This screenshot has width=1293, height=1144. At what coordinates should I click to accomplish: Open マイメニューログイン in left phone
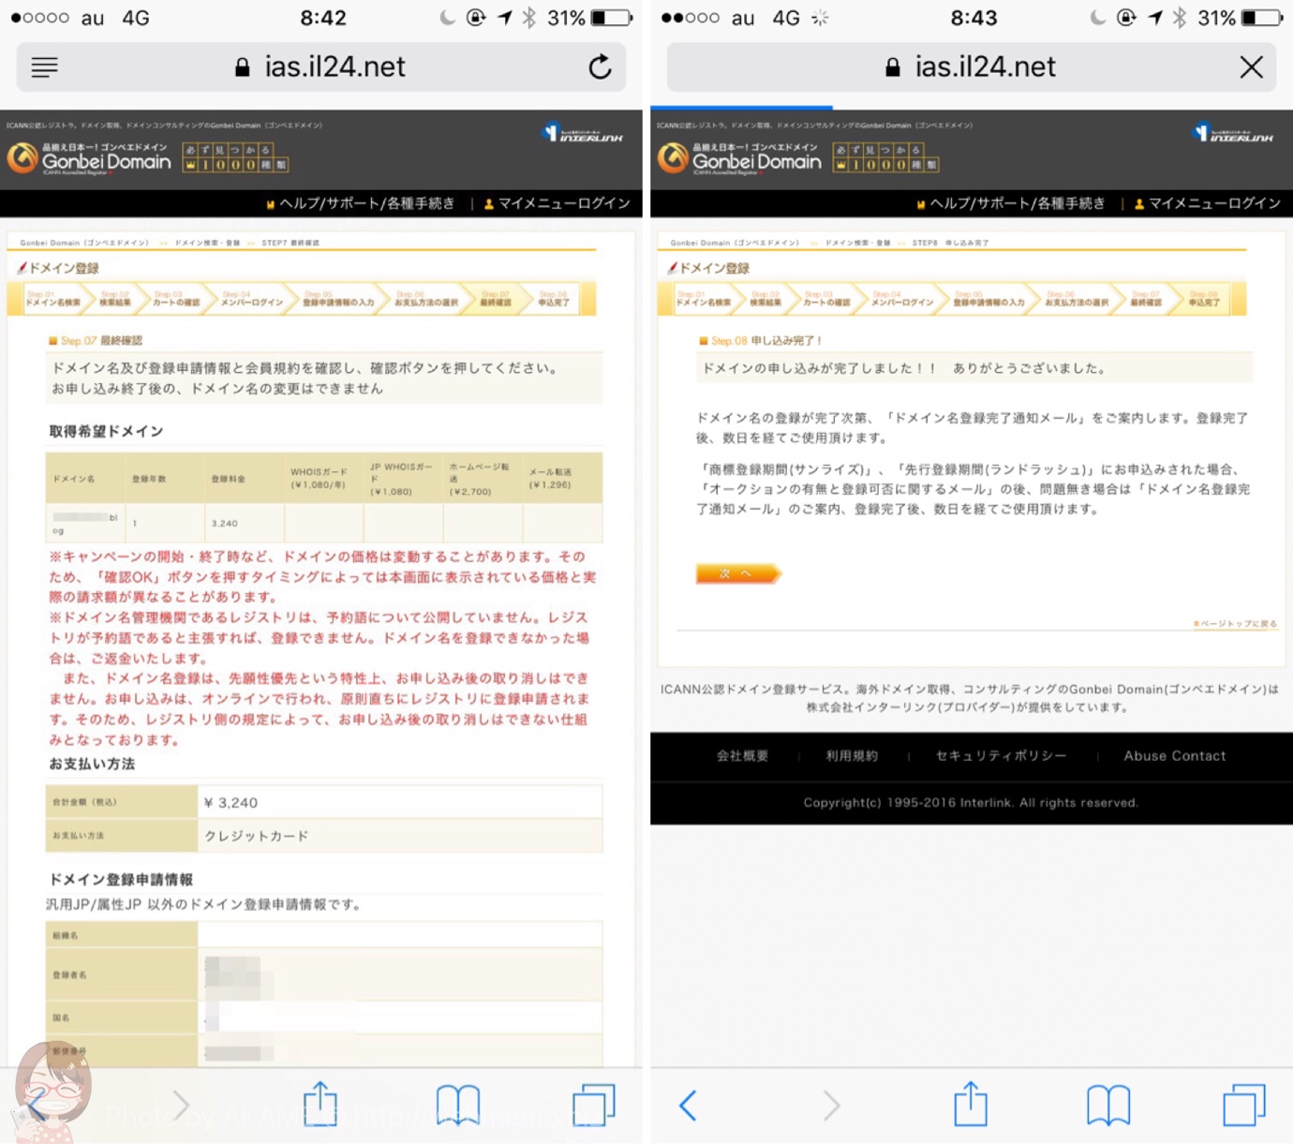pos(557,203)
